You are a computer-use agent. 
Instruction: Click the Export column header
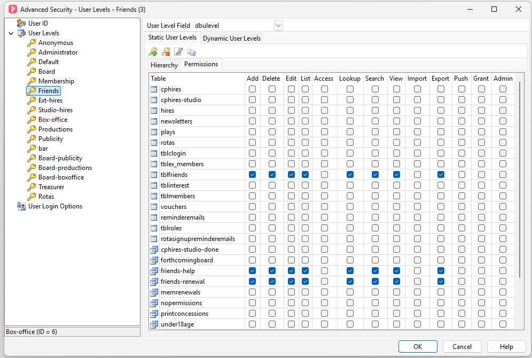coord(440,79)
